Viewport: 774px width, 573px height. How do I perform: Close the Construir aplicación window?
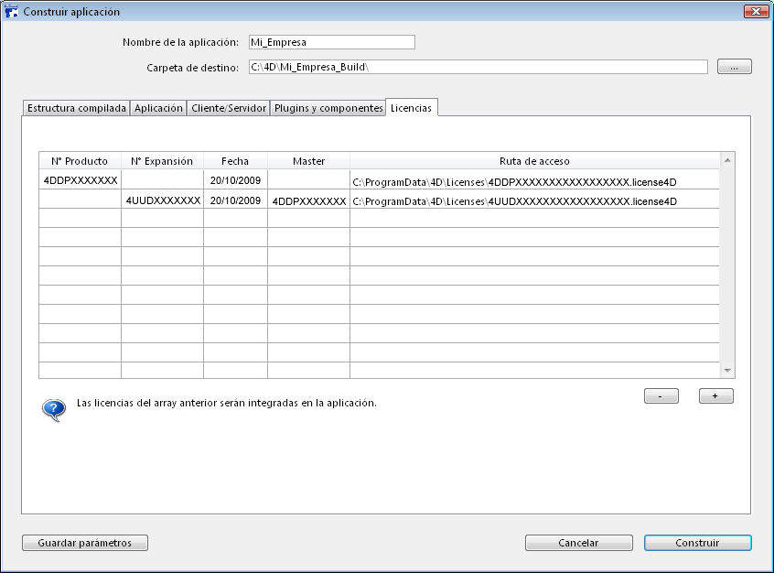click(x=756, y=12)
